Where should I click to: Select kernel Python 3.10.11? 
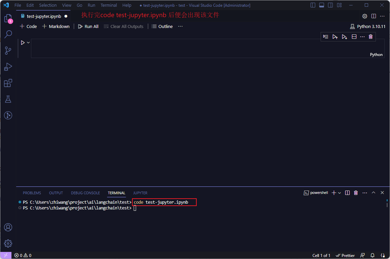coord(368,26)
